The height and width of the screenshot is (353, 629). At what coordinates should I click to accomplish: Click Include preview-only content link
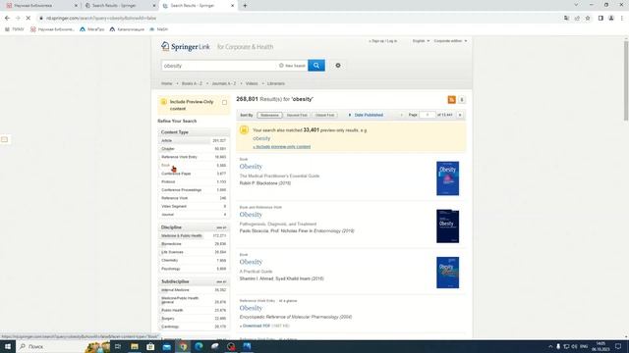point(282,147)
